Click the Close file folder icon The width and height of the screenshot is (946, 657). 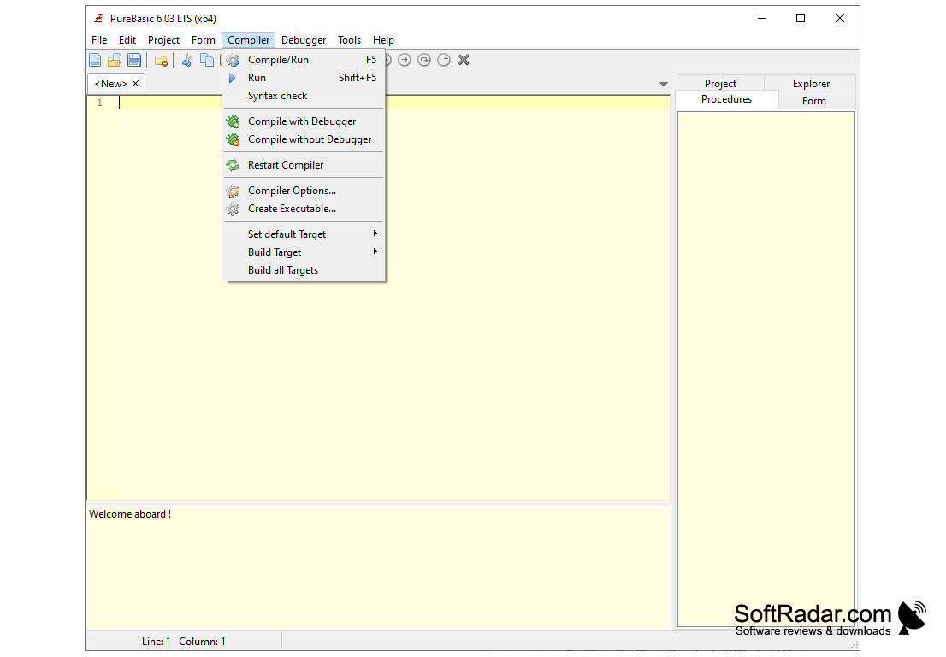161,61
